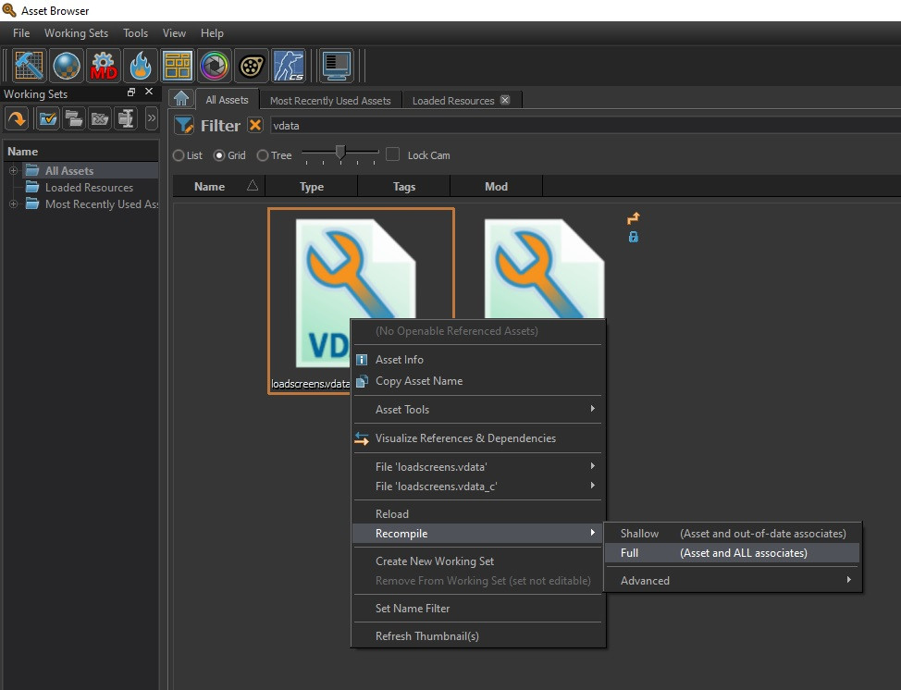Viewport: 901px width, 690px height.
Task: Enable the Lock Cam checkbox
Action: pyautogui.click(x=391, y=155)
